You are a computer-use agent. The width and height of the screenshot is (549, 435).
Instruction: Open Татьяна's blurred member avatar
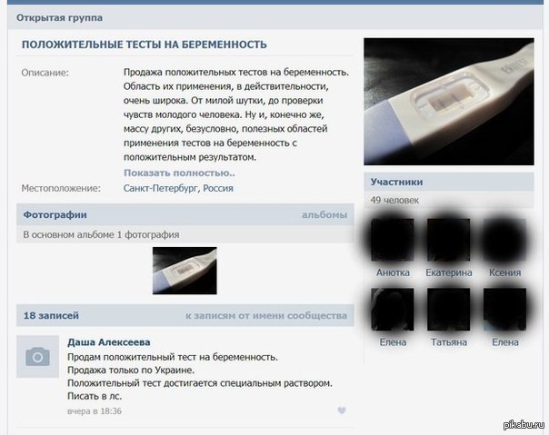click(x=449, y=311)
